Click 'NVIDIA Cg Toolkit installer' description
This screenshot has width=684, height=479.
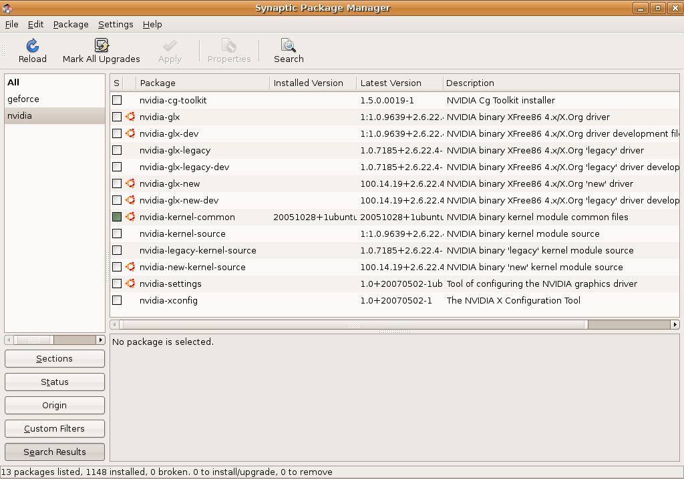point(501,100)
